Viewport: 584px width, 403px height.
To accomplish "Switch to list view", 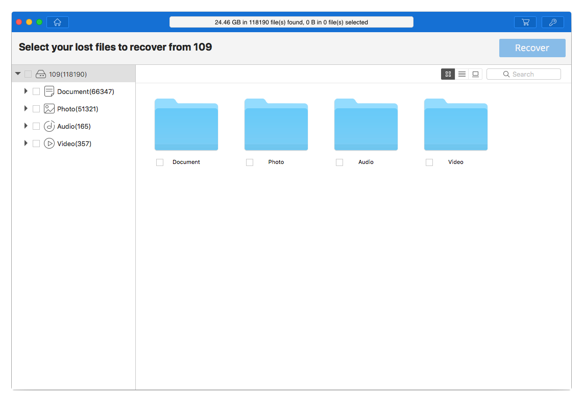I will click(462, 74).
